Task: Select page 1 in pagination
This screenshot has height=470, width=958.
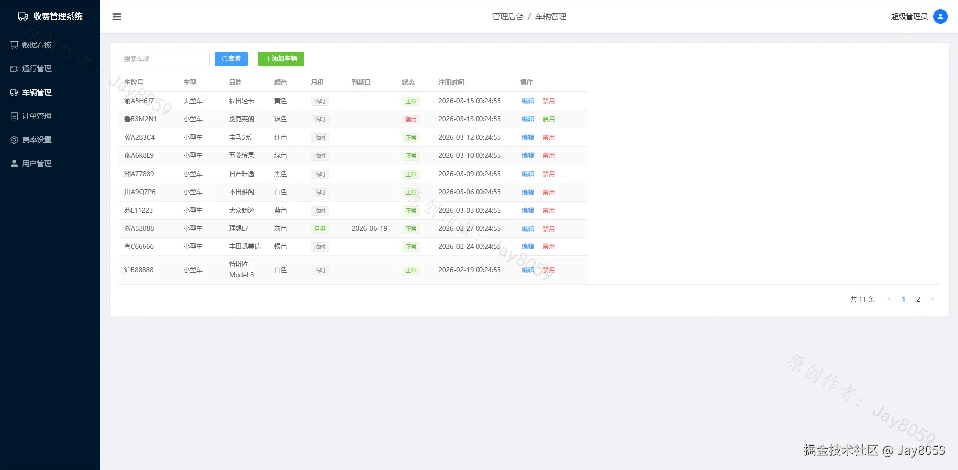Action: (904, 299)
